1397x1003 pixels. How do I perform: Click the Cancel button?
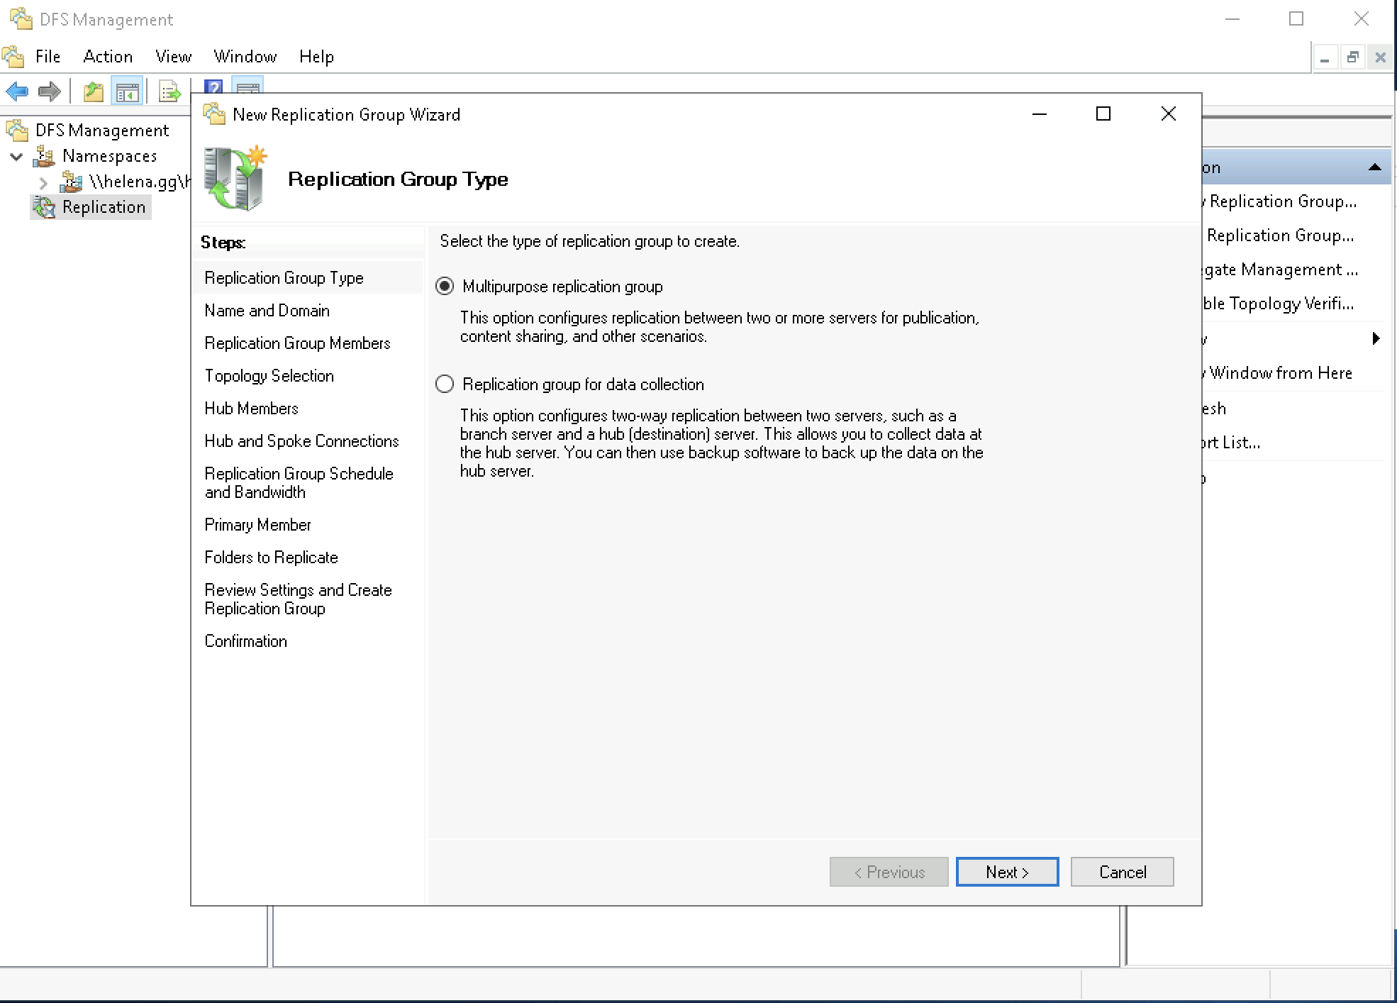[1122, 872]
